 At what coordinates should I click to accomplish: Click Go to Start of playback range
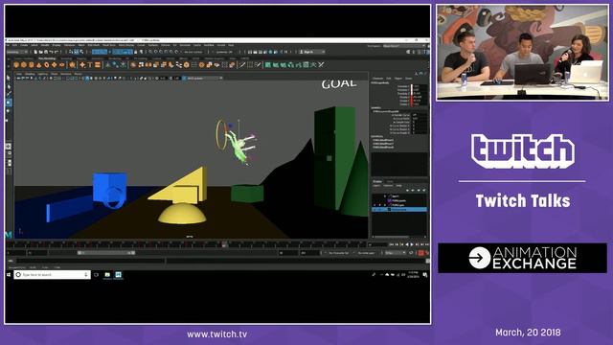[x=392, y=244]
